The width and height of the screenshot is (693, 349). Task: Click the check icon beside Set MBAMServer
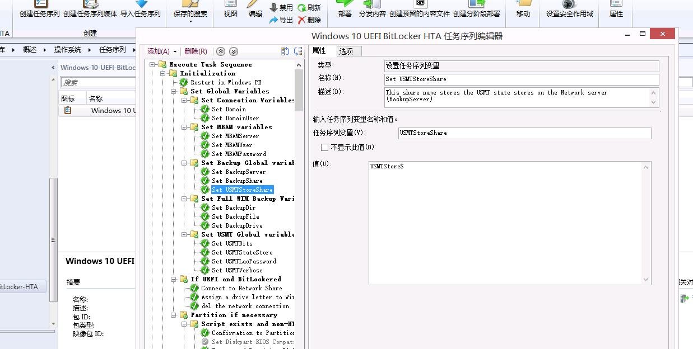205,136
